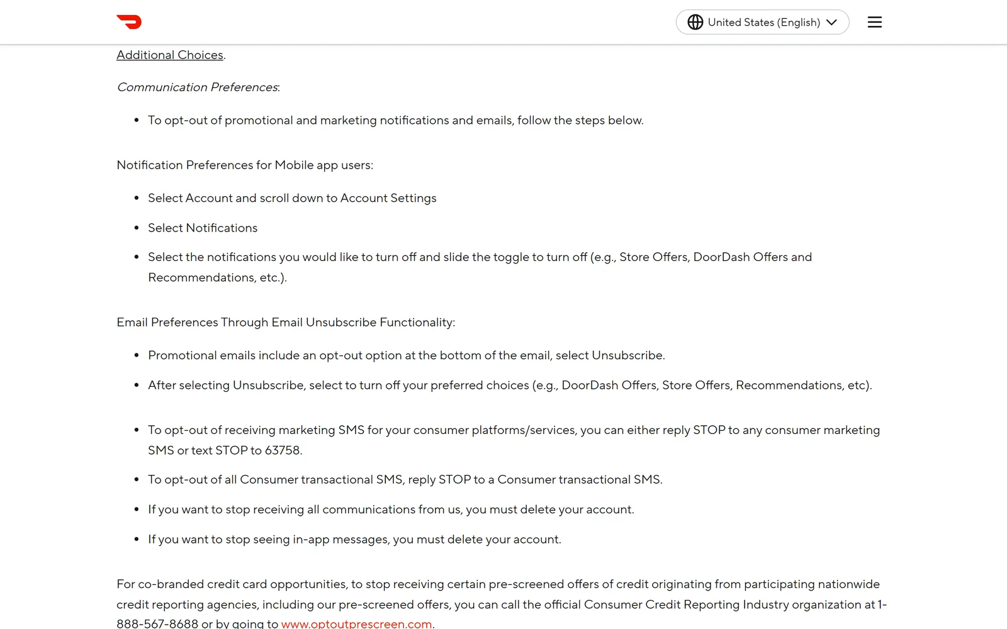The width and height of the screenshot is (1007, 629).
Task: Click 'stop receiving all communications from us' bullet
Action: 391,509
